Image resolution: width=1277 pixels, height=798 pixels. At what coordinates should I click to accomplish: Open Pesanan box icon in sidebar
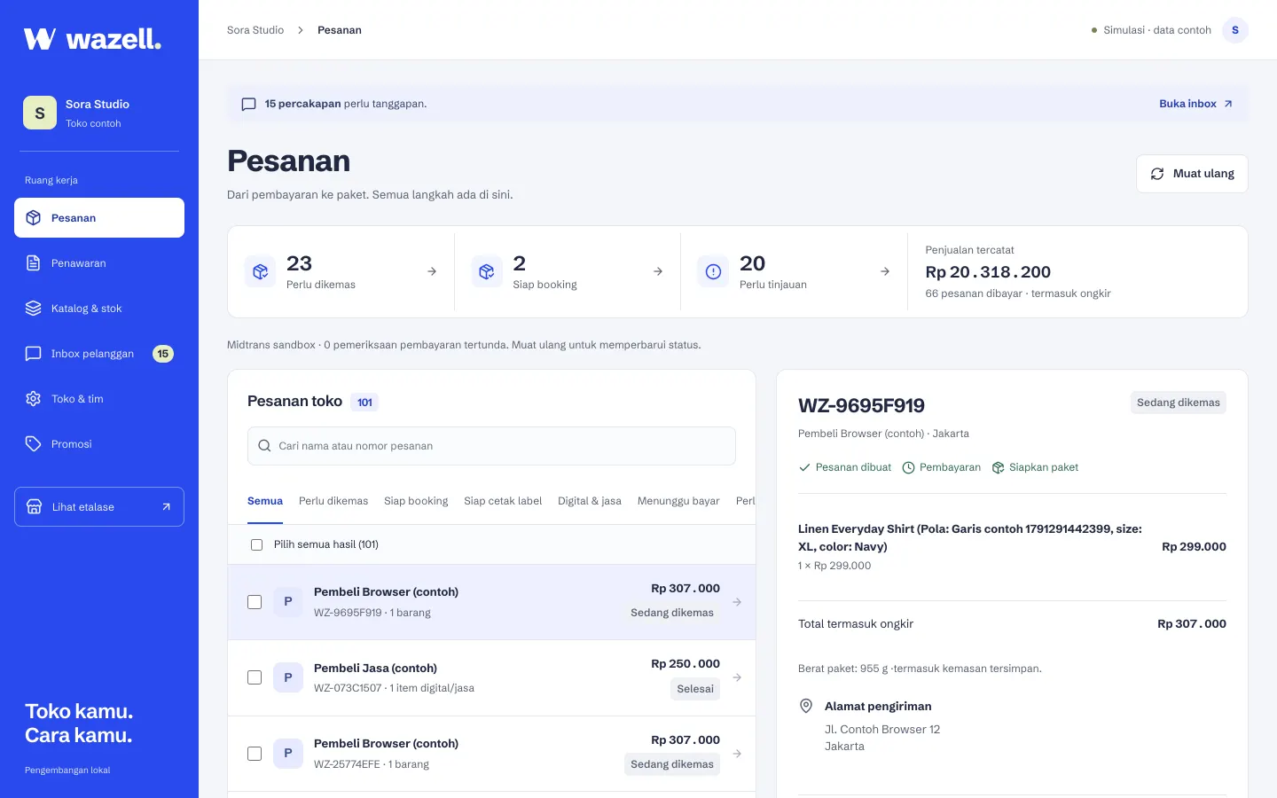tap(34, 218)
